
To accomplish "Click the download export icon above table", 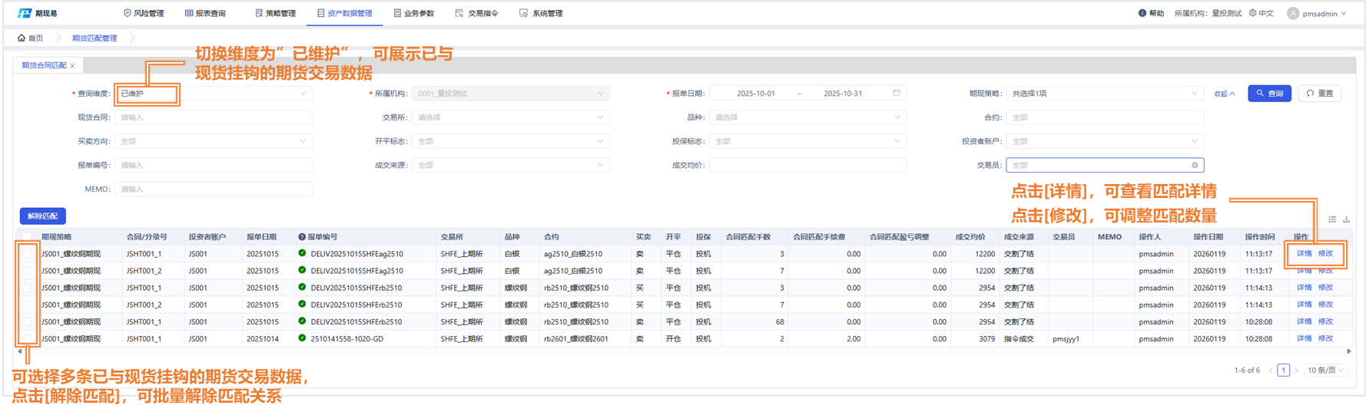I will 1346,219.
